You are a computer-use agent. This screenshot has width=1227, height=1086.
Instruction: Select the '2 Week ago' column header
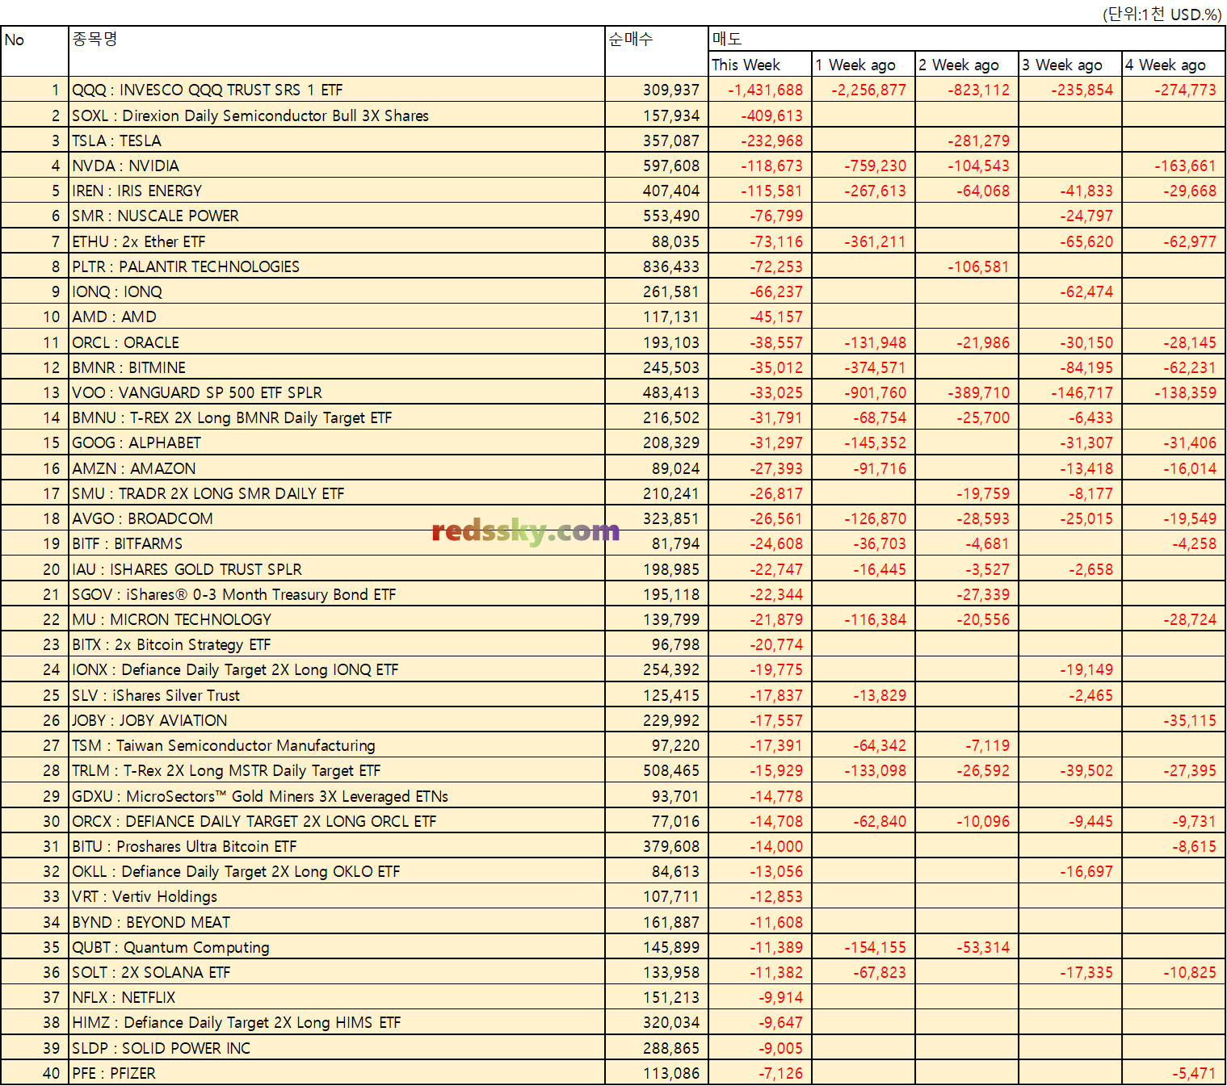pos(967,65)
